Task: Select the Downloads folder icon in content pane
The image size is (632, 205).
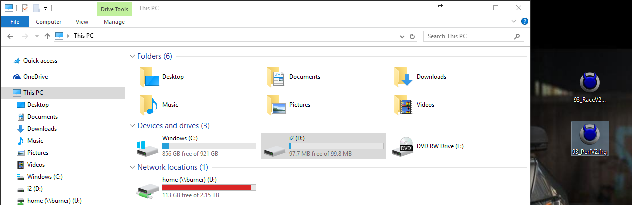Action: pyautogui.click(x=403, y=77)
